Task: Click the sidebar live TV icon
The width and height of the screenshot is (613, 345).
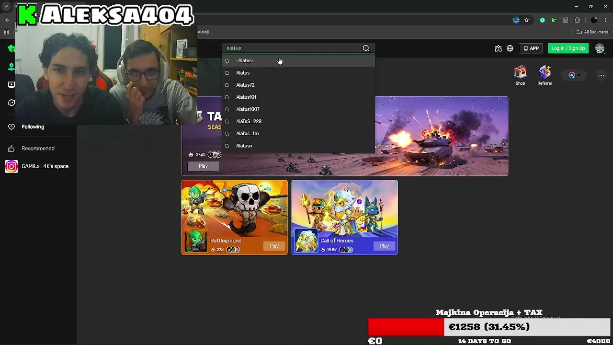Action: point(11,85)
